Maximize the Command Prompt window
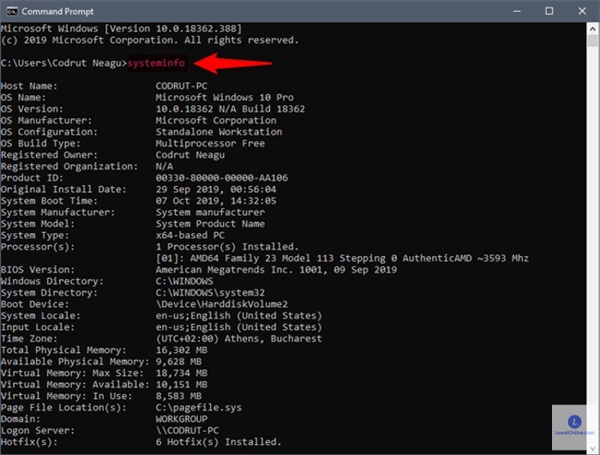600x455 pixels. 549,11
